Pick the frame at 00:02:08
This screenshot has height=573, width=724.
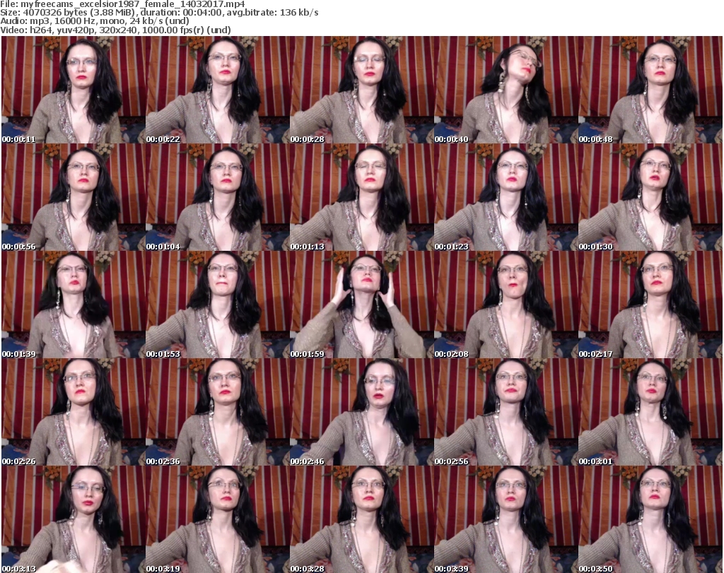pyautogui.click(x=506, y=305)
